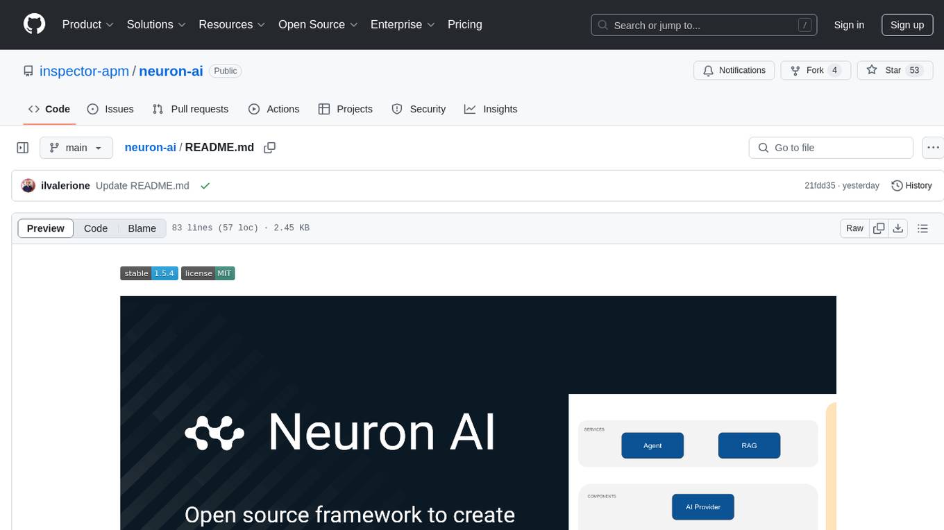The image size is (944, 530).
Task: Open the Update README.md commit message
Action: [x=142, y=186]
